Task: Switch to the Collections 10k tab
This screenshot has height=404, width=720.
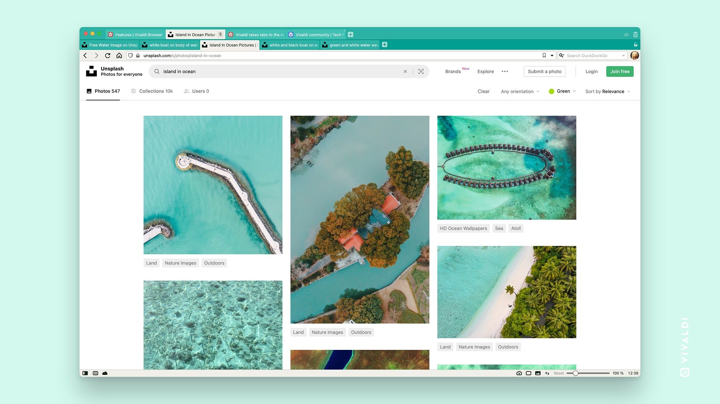Action: pos(152,91)
